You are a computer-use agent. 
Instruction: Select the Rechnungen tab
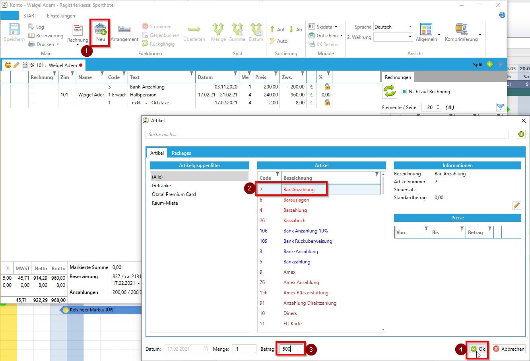(x=398, y=77)
